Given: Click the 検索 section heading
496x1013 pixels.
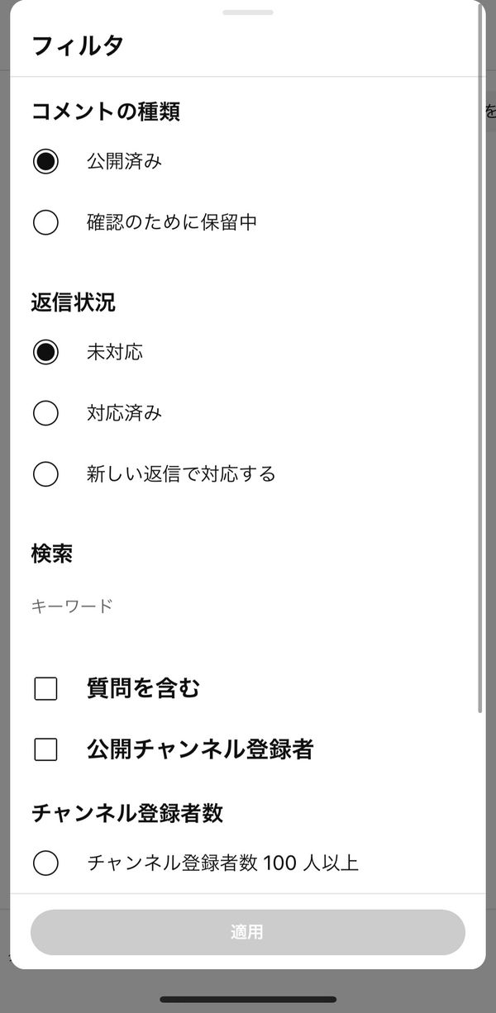Looking at the screenshot, I should [x=52, y=554].
